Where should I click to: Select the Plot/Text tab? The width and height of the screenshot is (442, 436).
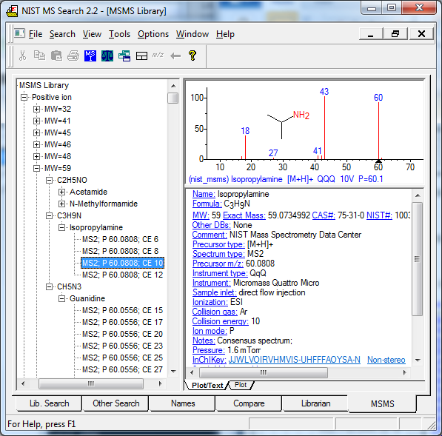click(x=207, y=385)
